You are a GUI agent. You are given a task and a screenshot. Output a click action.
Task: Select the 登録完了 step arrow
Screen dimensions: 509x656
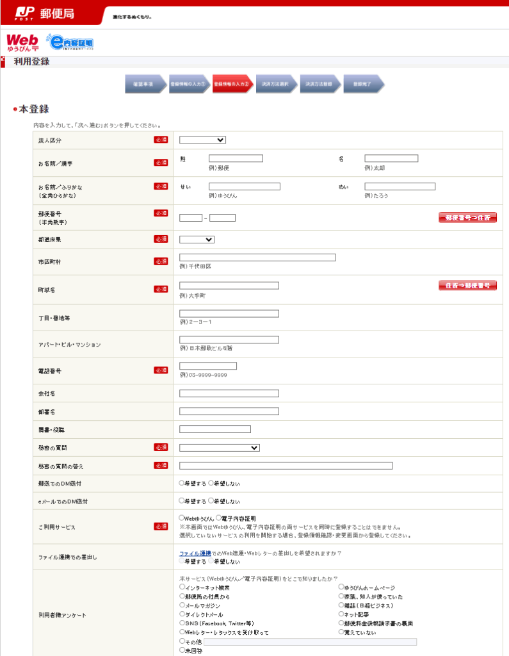click(x=364, y=84)
